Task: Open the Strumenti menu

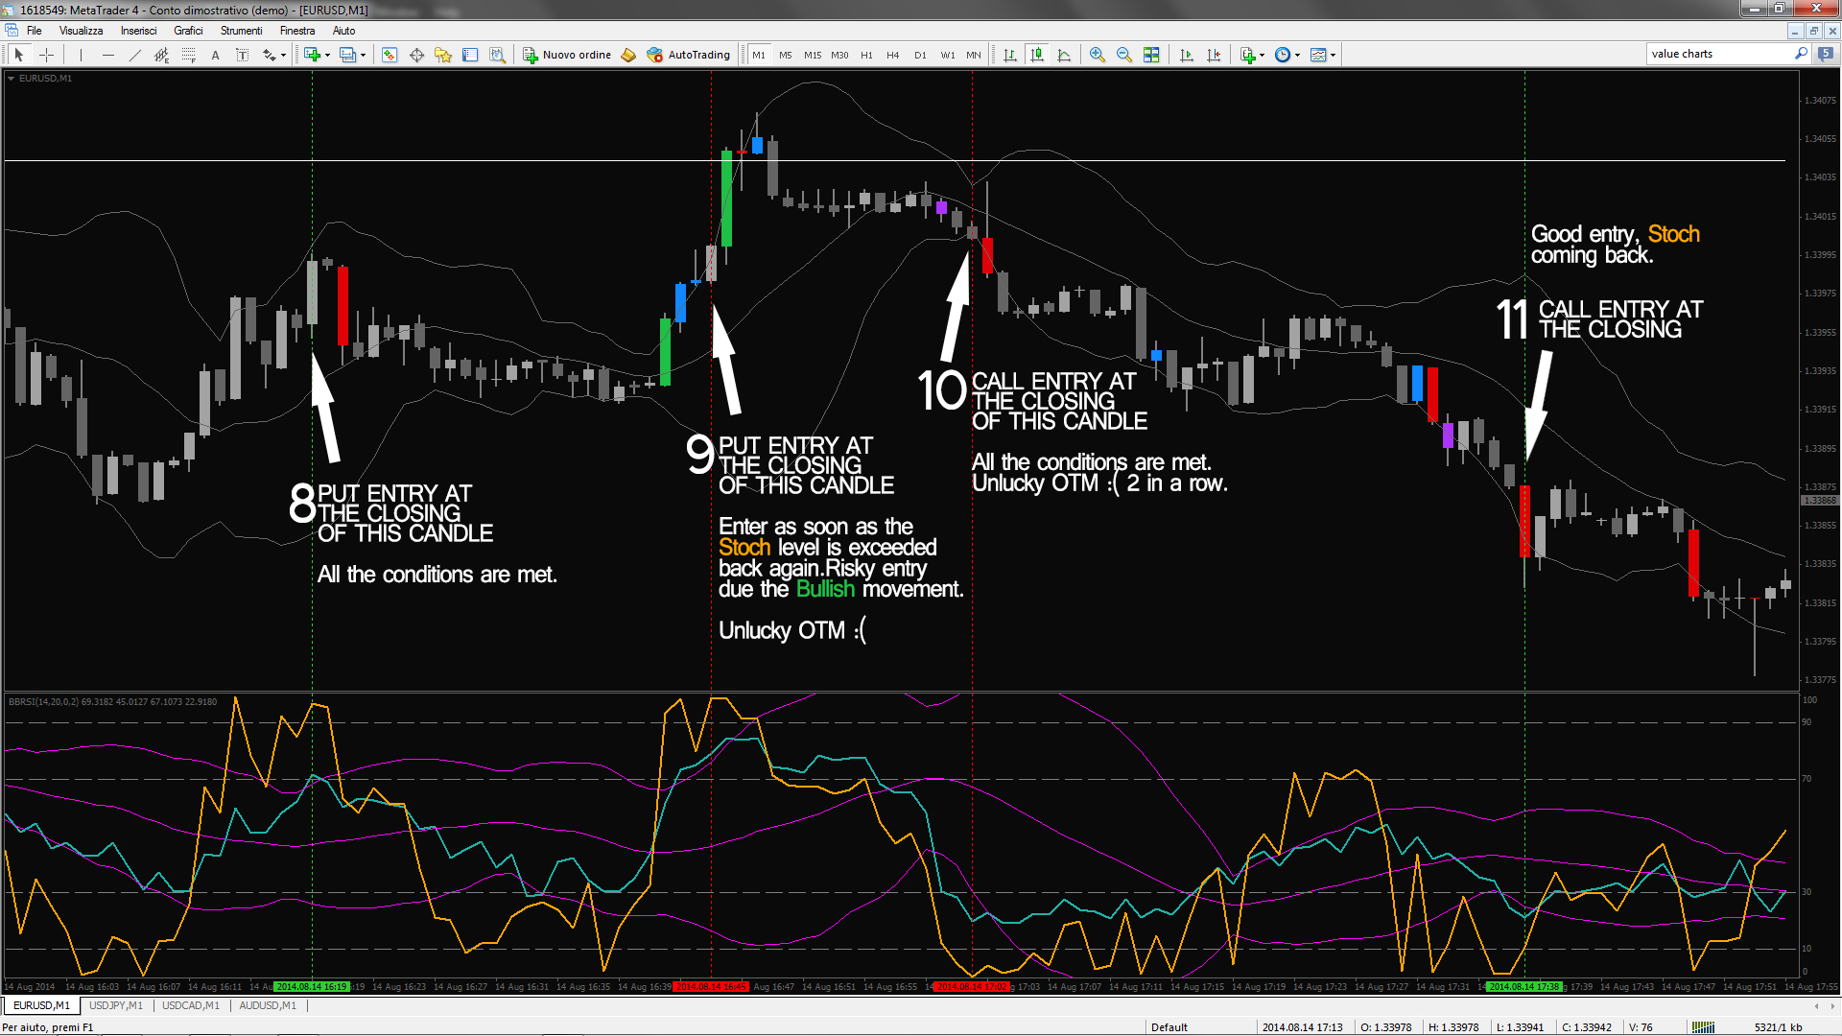Action: (x=241, y=31)
